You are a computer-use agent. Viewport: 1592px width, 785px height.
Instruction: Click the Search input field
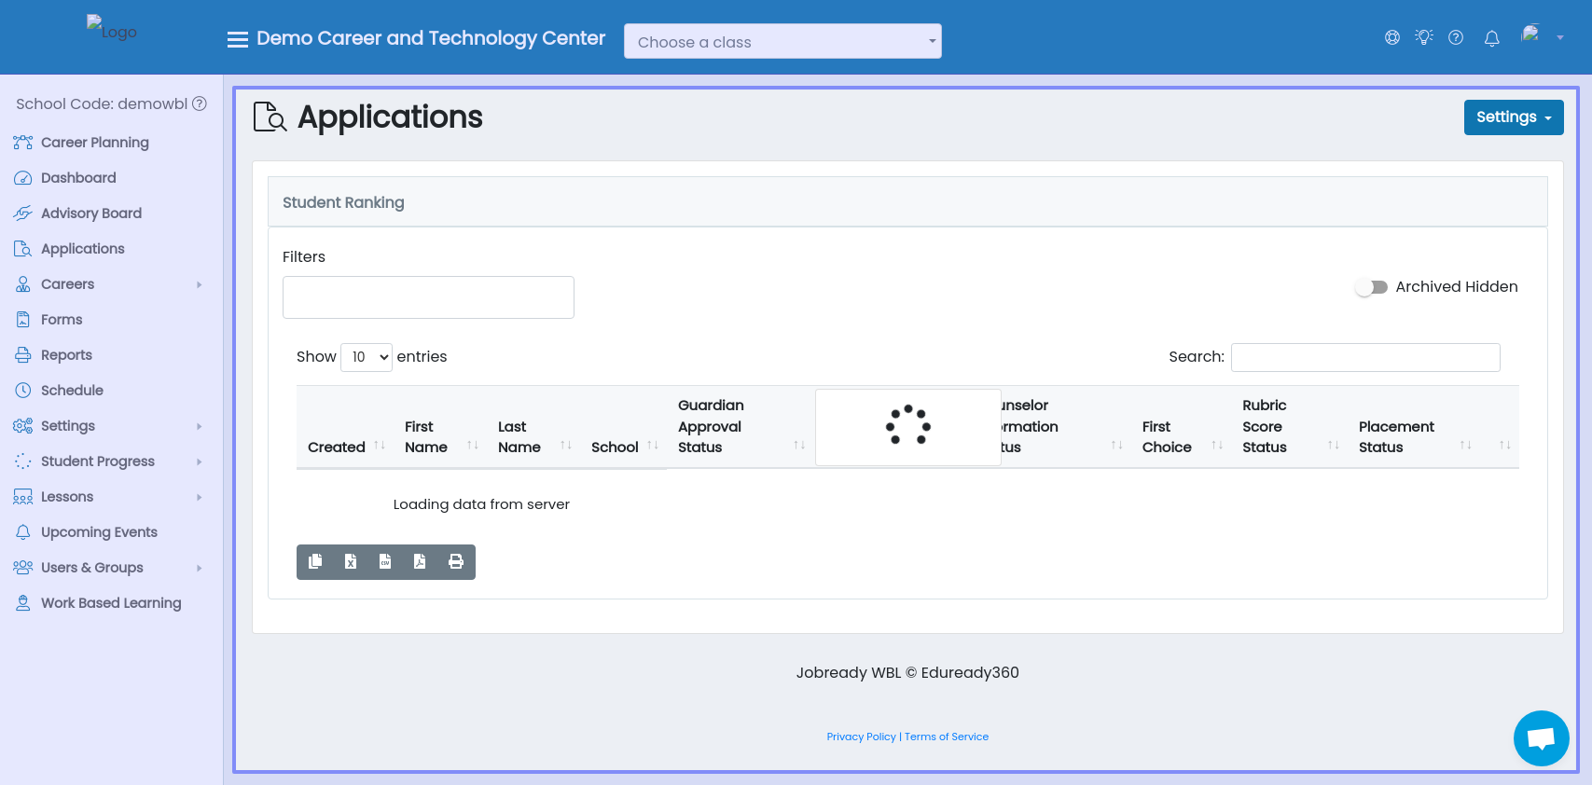(1364, 357)
